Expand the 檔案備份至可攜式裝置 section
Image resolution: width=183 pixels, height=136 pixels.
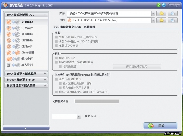26,86
